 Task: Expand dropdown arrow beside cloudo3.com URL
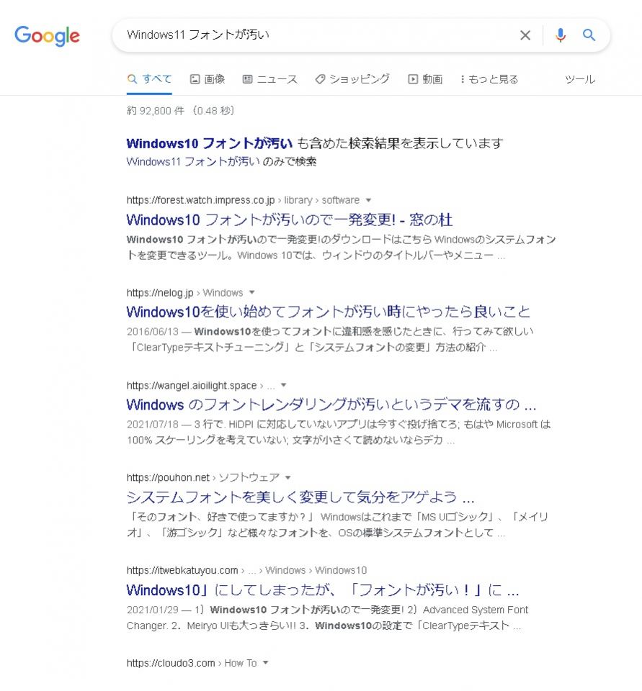(x=266, y=663)
